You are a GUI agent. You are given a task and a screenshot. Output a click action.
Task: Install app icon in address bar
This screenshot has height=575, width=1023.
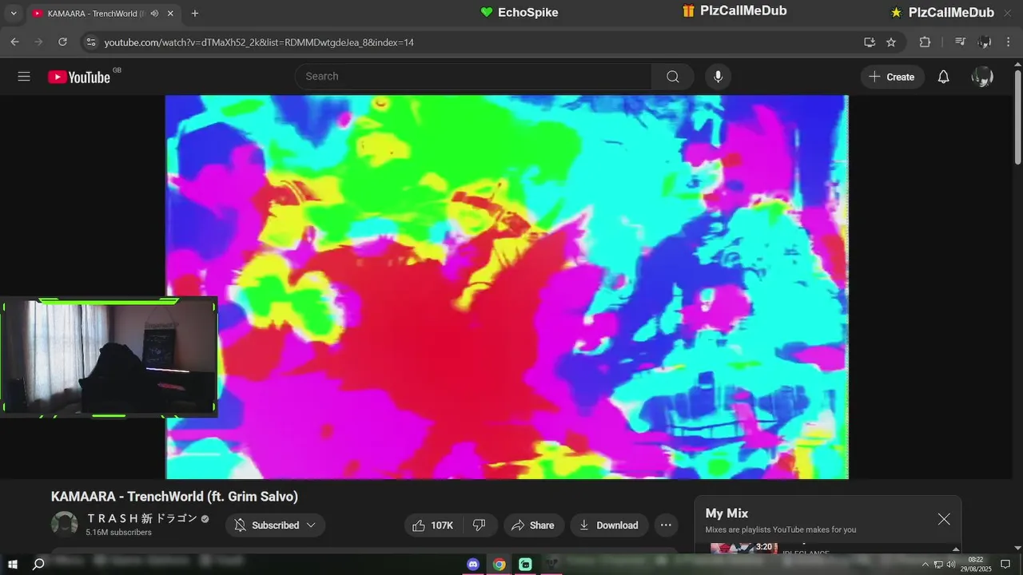(x=870, y=42)
